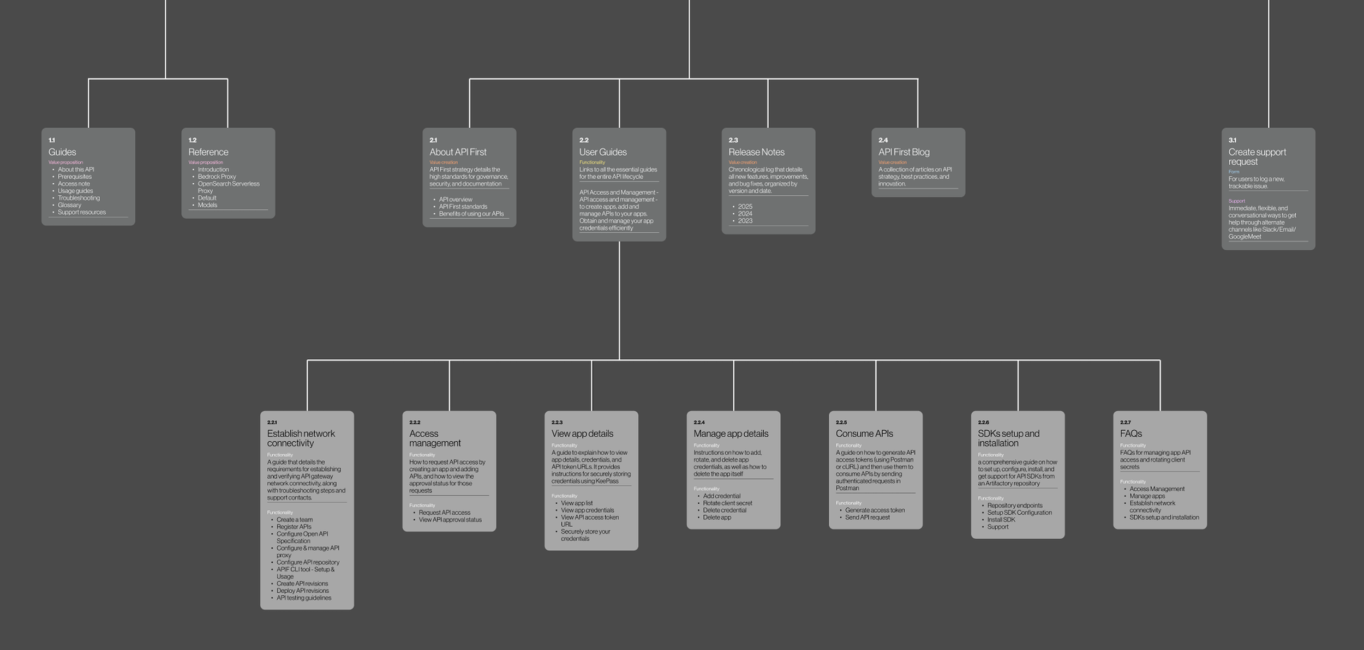The image size is (1364, 650).
Task: Click 'Install SDK' bullet item
Action: click(1001, 520)
